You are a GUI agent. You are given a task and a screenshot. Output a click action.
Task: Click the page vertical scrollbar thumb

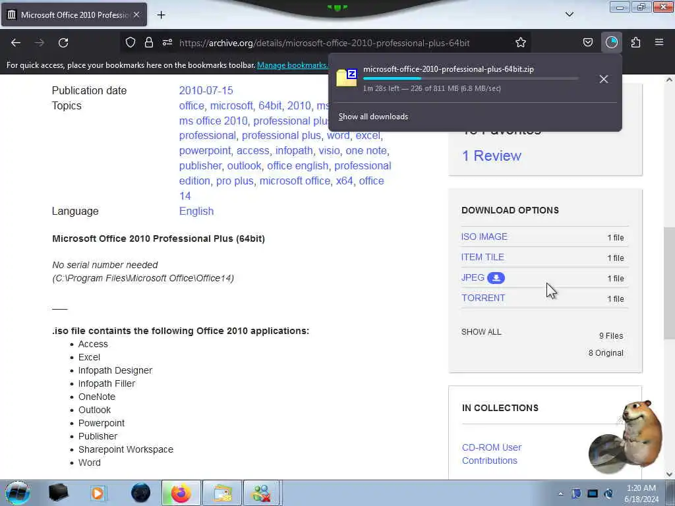click(x=669, y=283)
